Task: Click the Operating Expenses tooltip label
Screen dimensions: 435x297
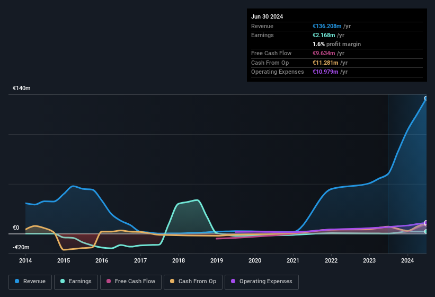Action: pyautogui.click(x=278, y=72)
